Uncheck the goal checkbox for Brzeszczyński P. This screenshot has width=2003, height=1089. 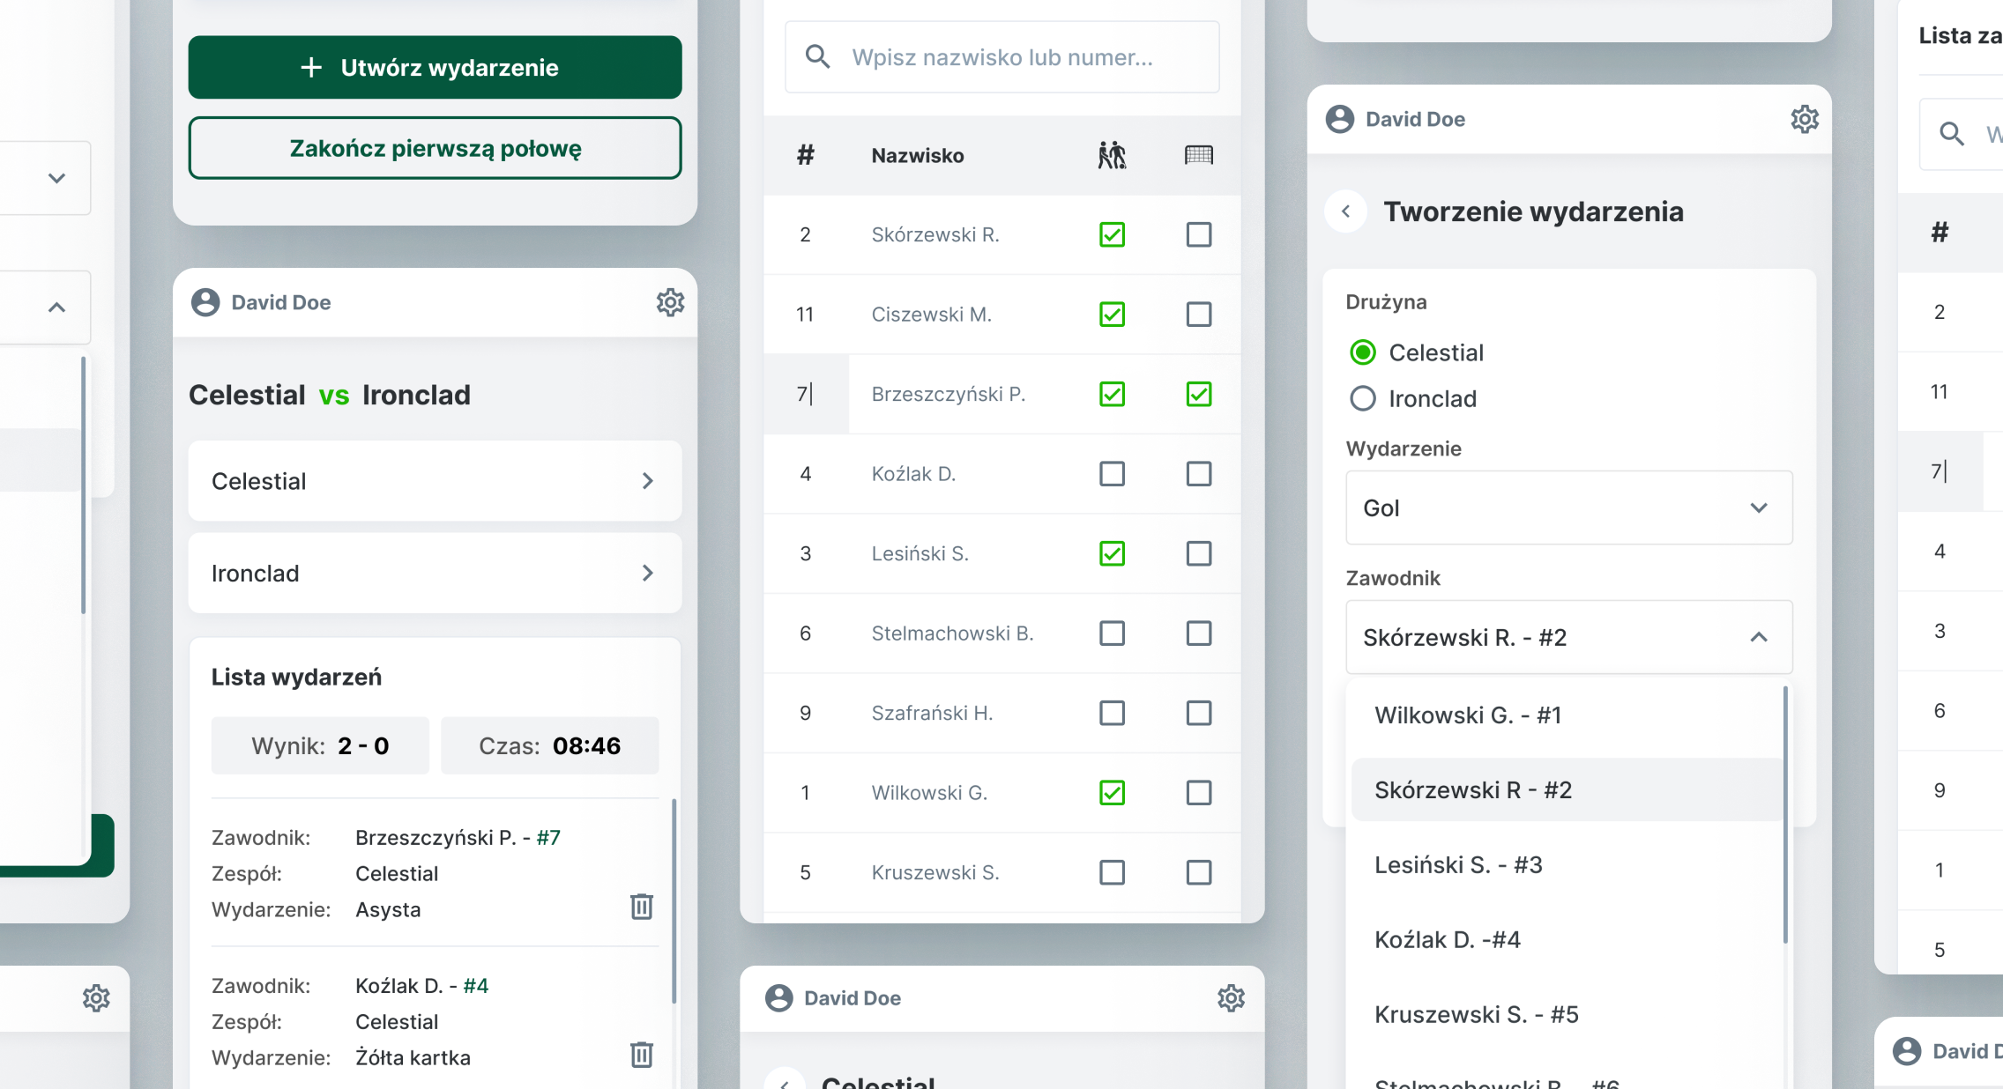pyautogui.click(x=1199, y=395)
